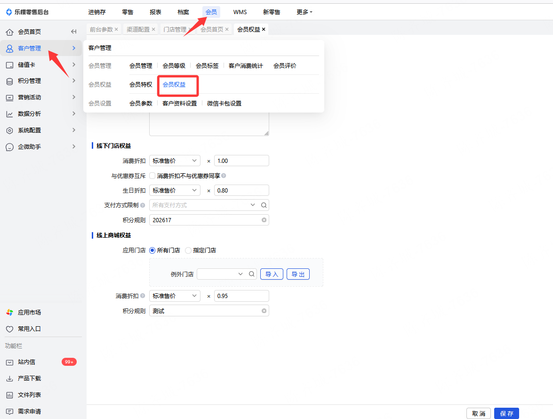The image size is (553, 419).
Task: Open the 99+ unread messages badge
Action: point(69,362)
